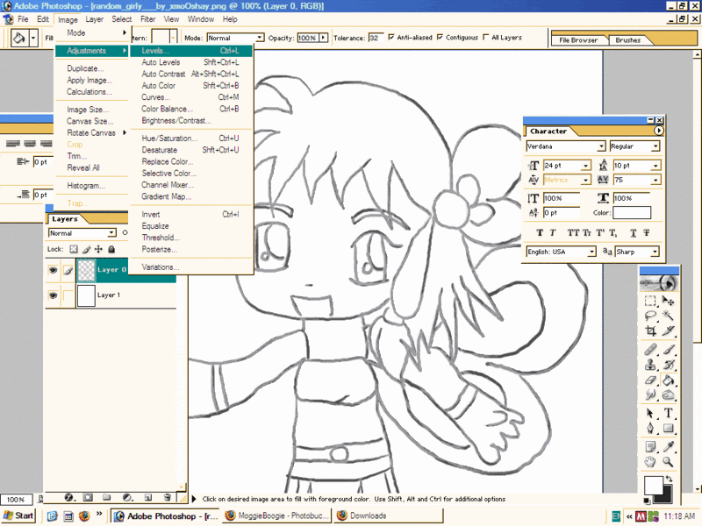Toggle Faux Bold in Character palette
Image resolution: width=702 pixels, height=526 pixels.
(540, 232)
